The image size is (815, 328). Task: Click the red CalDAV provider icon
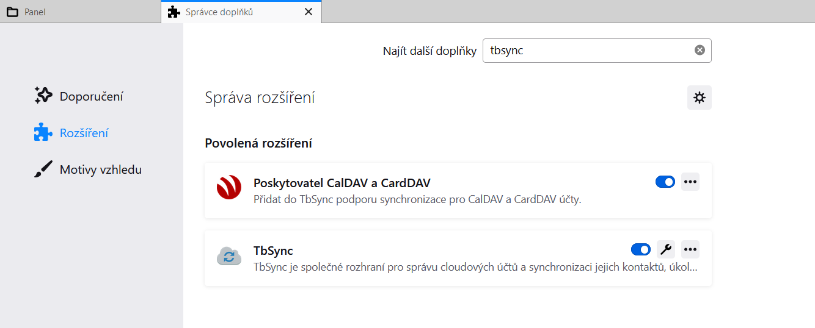[x=229, y=187]
